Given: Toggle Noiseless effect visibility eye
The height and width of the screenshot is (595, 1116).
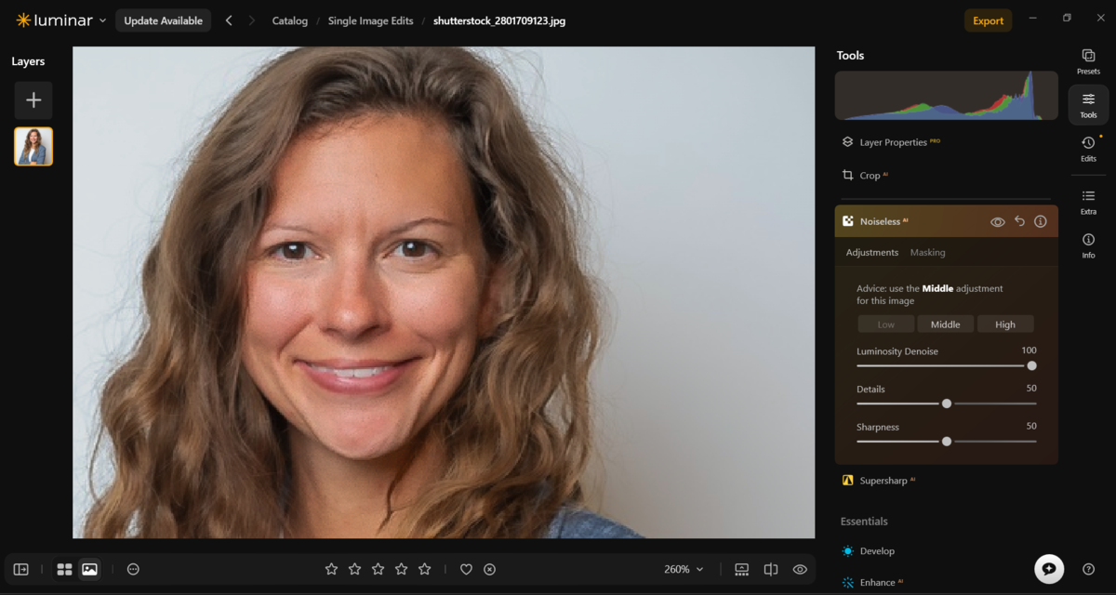Looking at the screenshot, I should pyautogui.click(x=998, y=222).
